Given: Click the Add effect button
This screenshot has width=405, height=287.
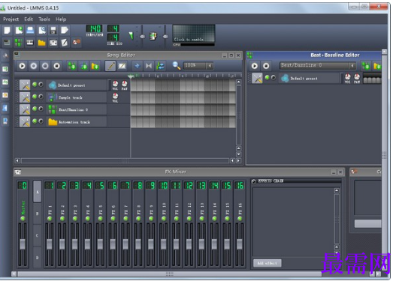Looking at the screenshot, I should 267,263.
